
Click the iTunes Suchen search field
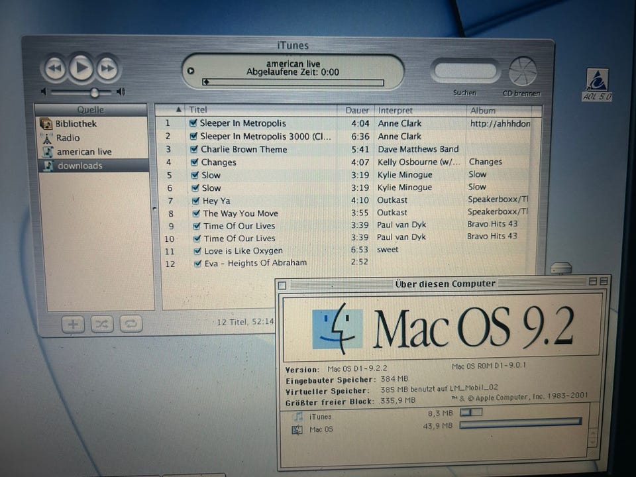pos(465,71)
